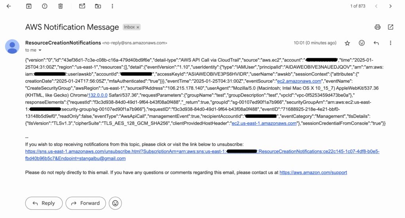
Task: Open email in new window
Action: [390, 27]
